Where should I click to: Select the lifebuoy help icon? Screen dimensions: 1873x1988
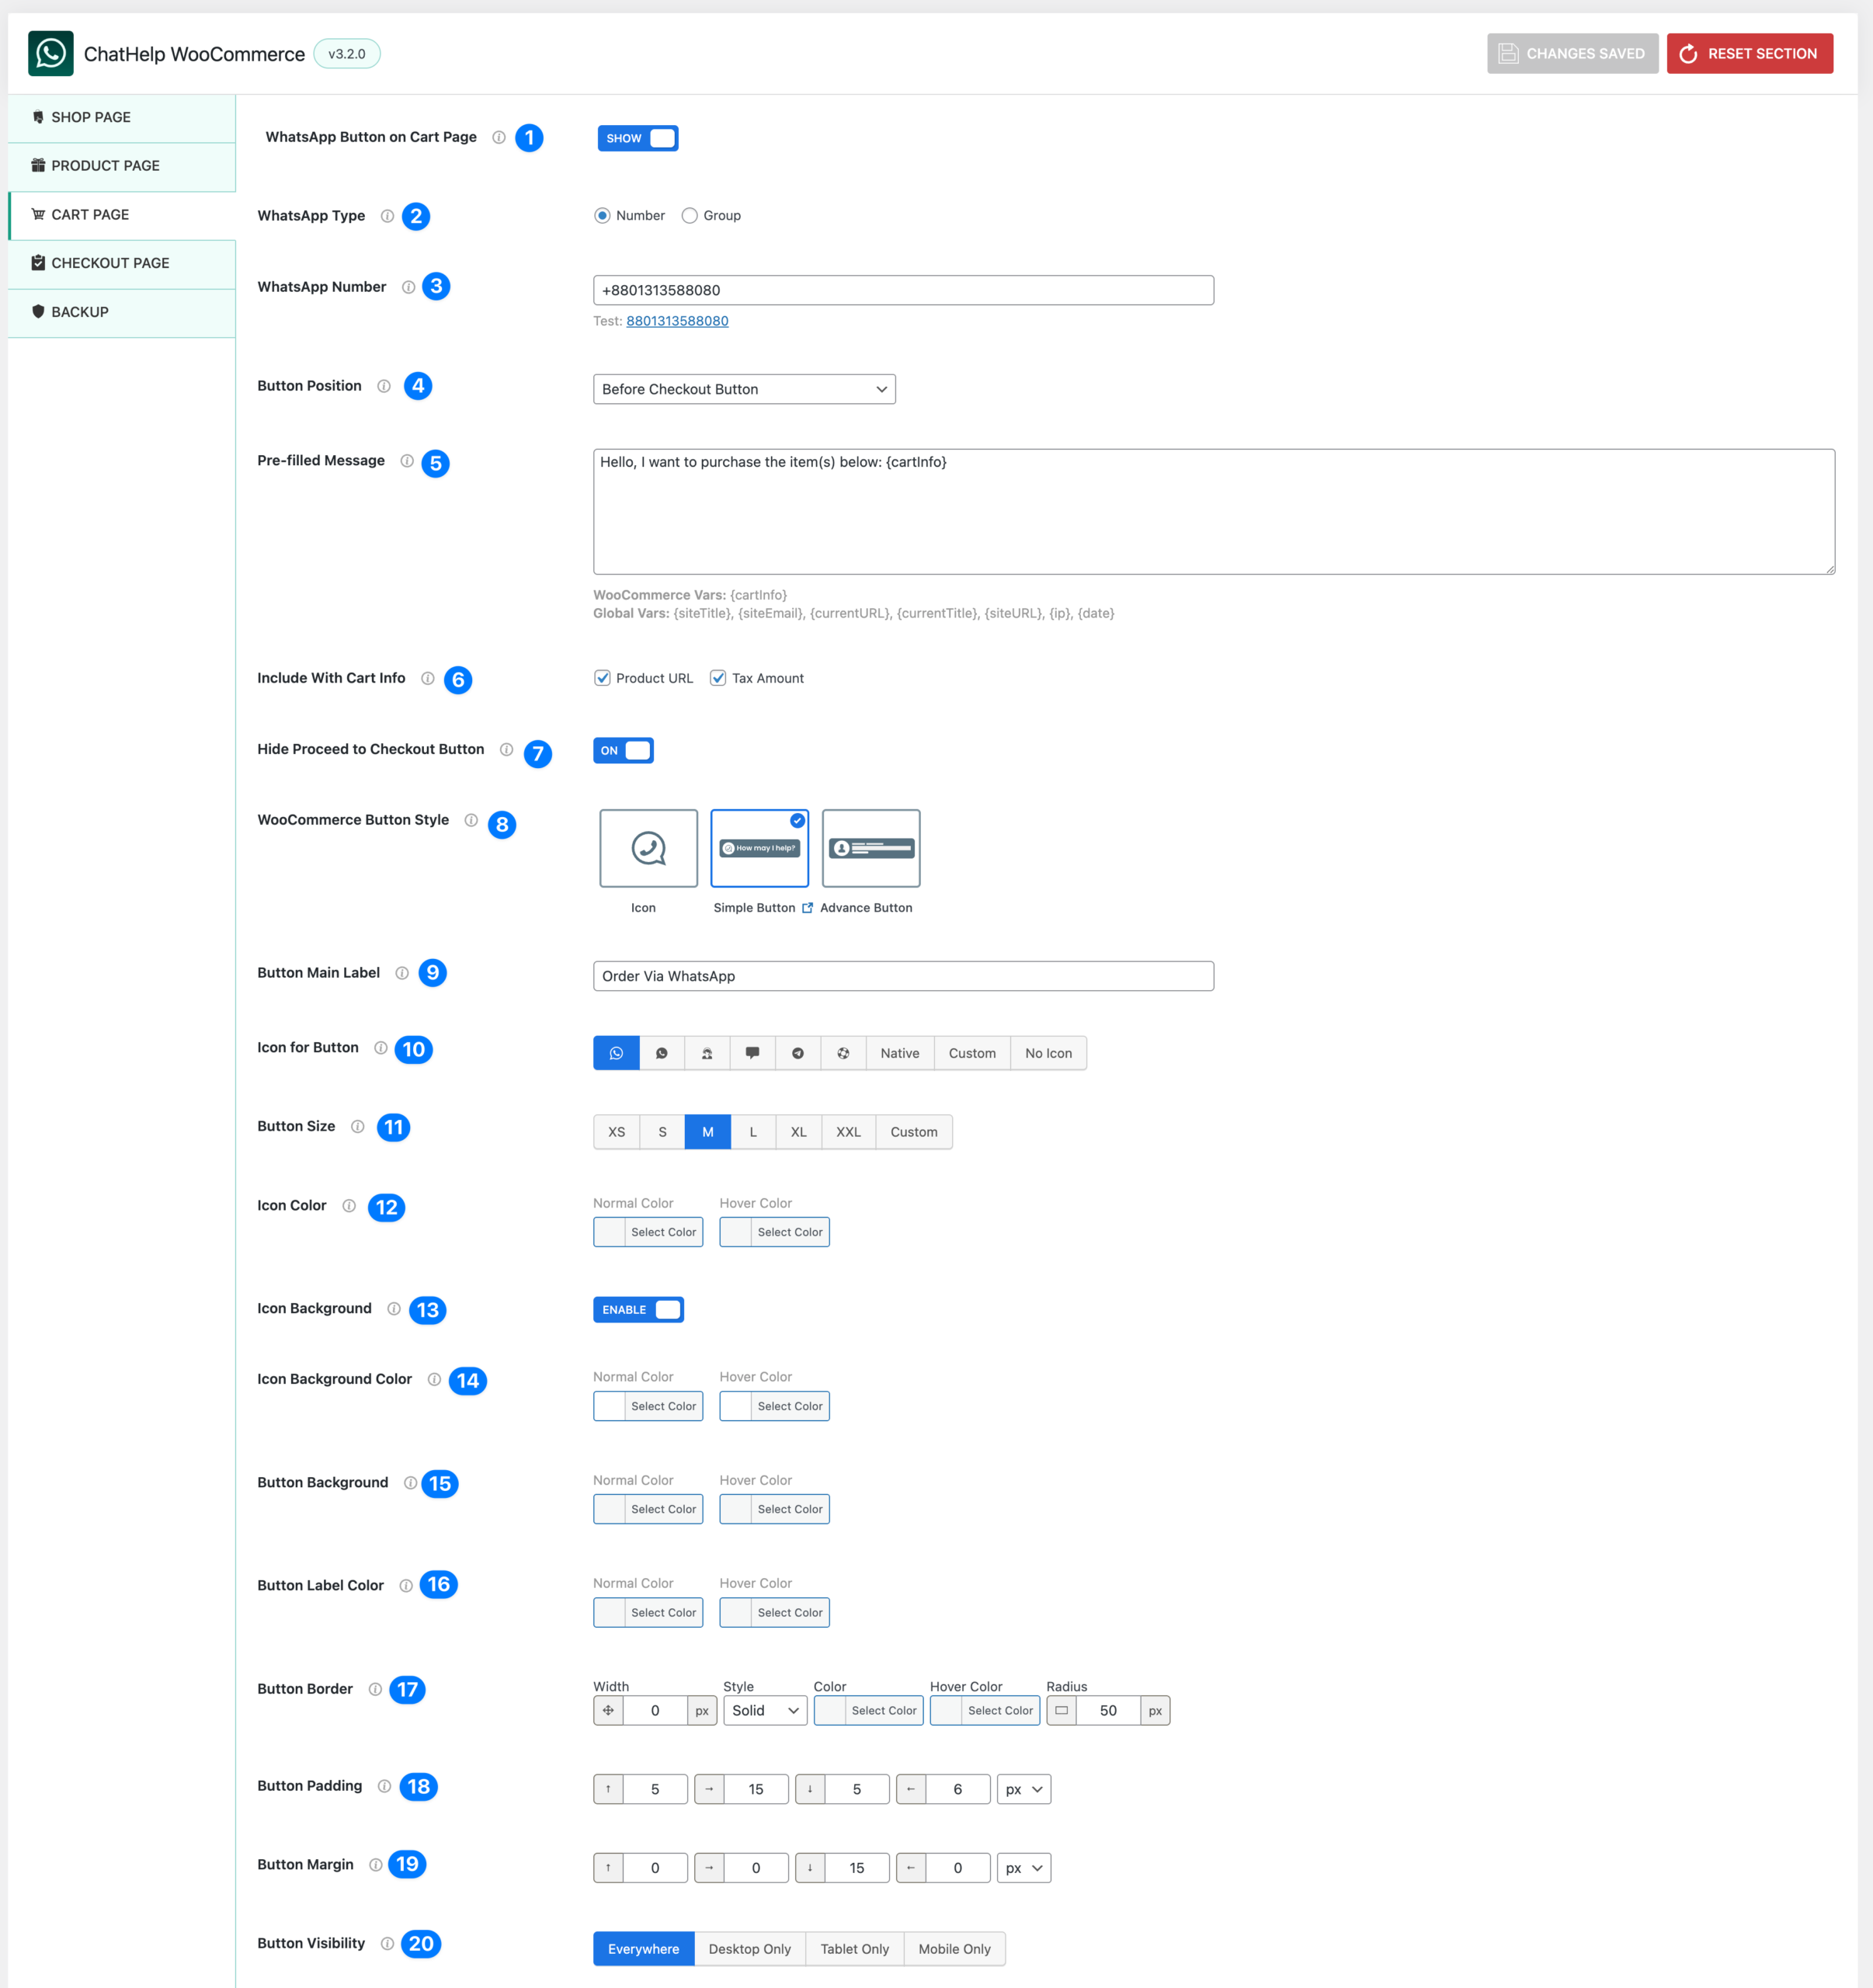click(x=843, y=1053)
